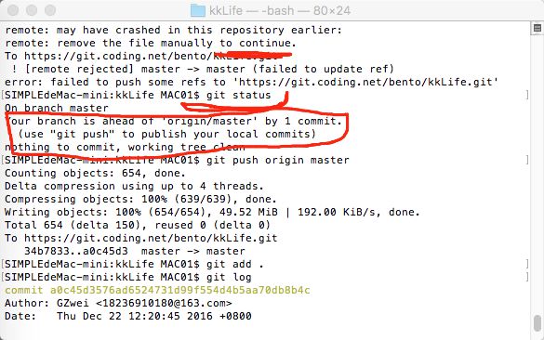
Task: Click the kkLife folder proxy icon in title bar
Action: tap(198, 10)
